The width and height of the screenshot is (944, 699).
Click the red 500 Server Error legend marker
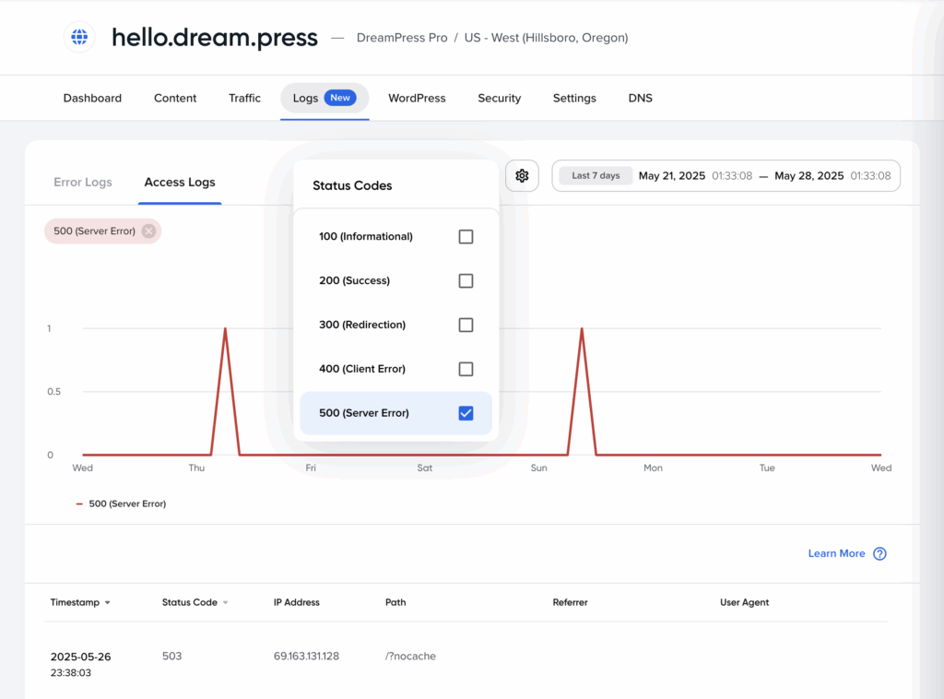[79, 504]
